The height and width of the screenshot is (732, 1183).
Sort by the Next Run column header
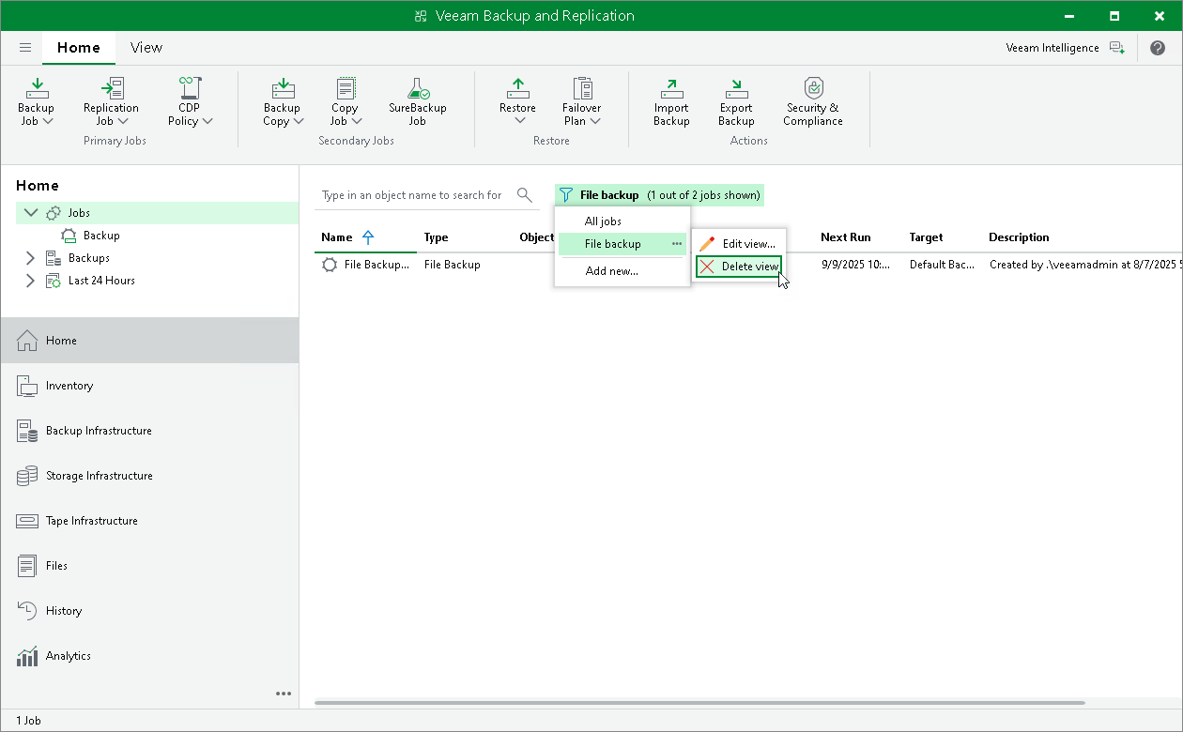pyautogui.click(x=846, y=237)
